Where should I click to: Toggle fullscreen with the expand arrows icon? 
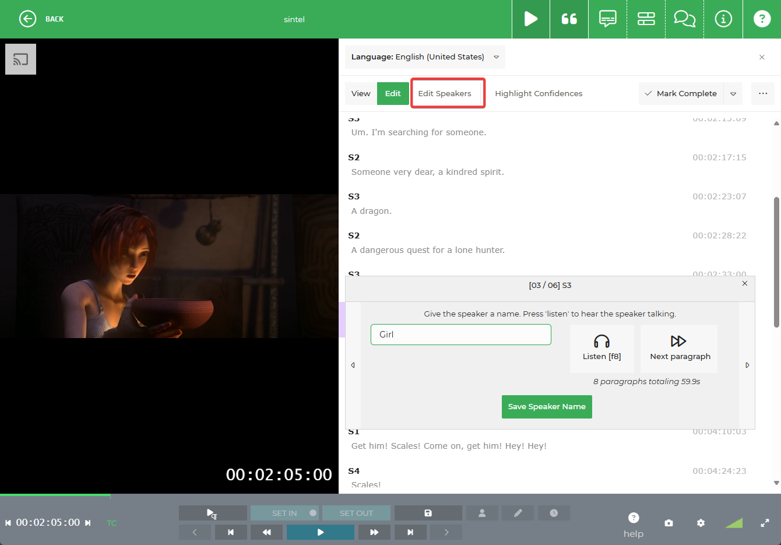coord(765,523)
